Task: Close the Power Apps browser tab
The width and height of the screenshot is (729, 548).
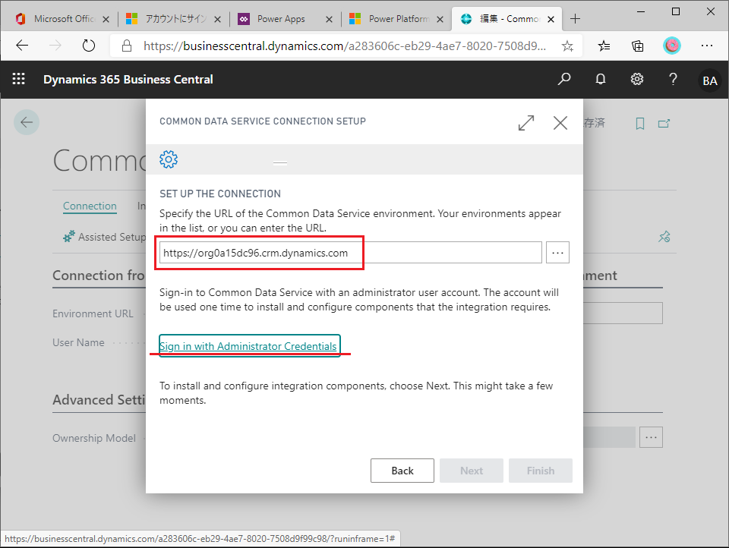Action: [329, 19]
